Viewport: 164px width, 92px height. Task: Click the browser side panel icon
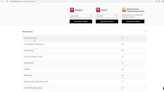pos(163,2)
